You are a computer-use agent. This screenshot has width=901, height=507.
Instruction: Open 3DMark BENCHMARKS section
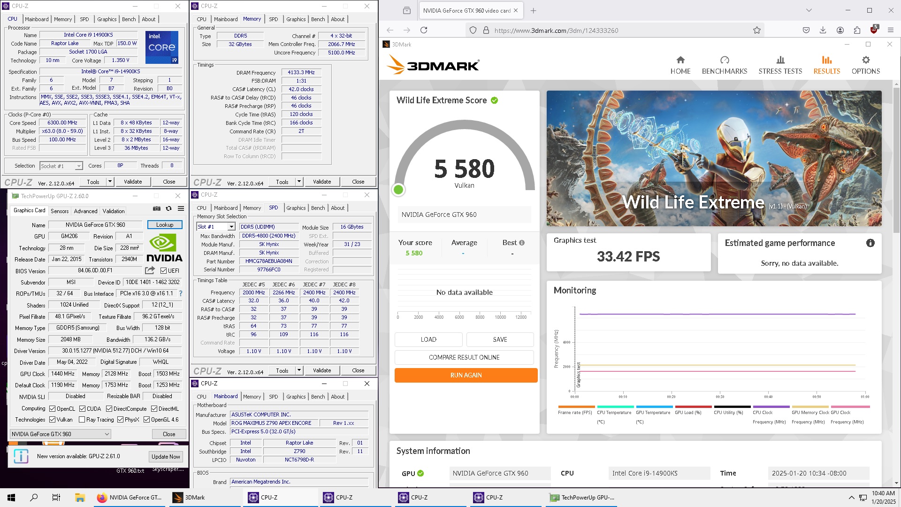point(725,65)
